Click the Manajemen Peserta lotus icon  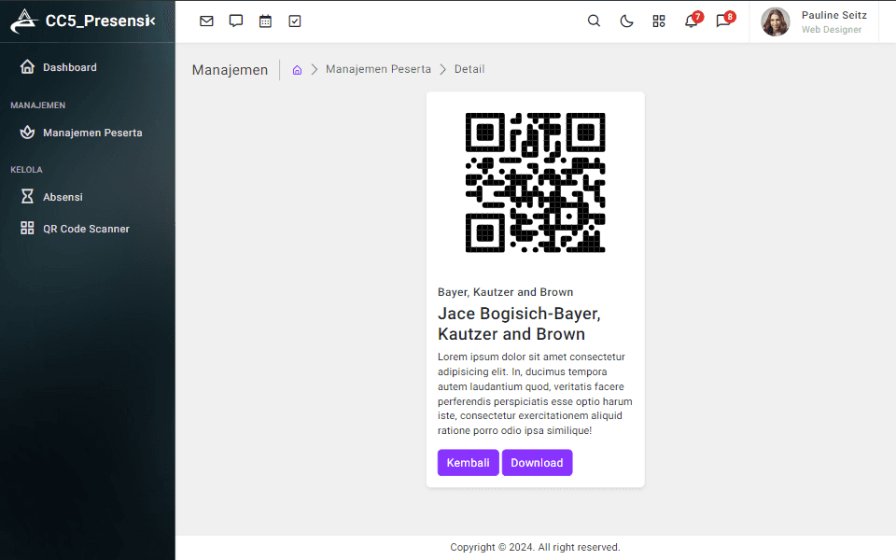click(x=27, y=133)
